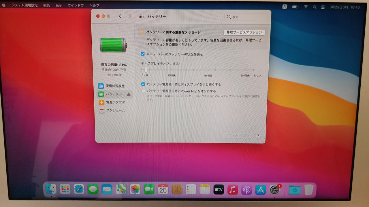This screenshot has height=207, width=369.
Task: Click the help question mark button
Action: click(258, 136)
